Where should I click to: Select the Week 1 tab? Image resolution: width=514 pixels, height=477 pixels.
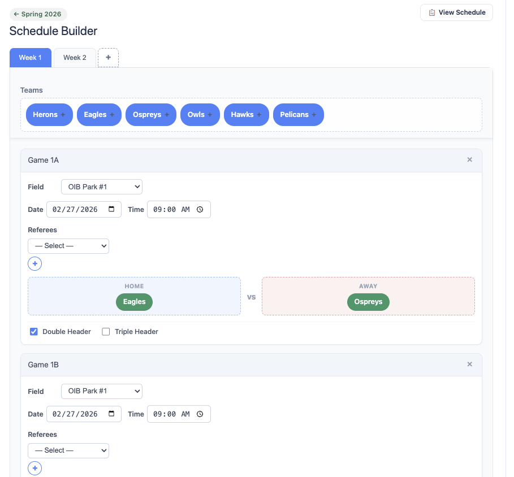(30, 58)
